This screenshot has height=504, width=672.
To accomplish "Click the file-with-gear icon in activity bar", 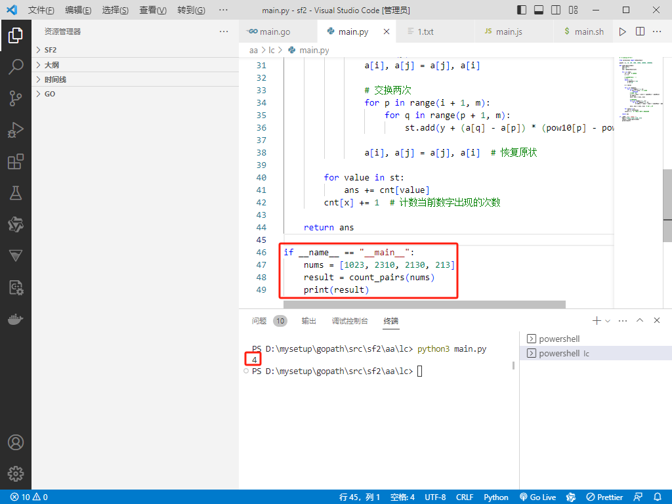I will pos(16,287).
